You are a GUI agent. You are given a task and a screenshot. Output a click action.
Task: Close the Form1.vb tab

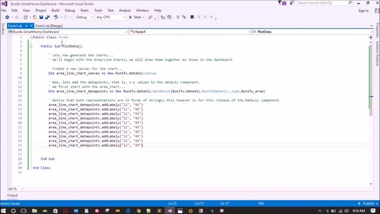click(x=31, y=26)
